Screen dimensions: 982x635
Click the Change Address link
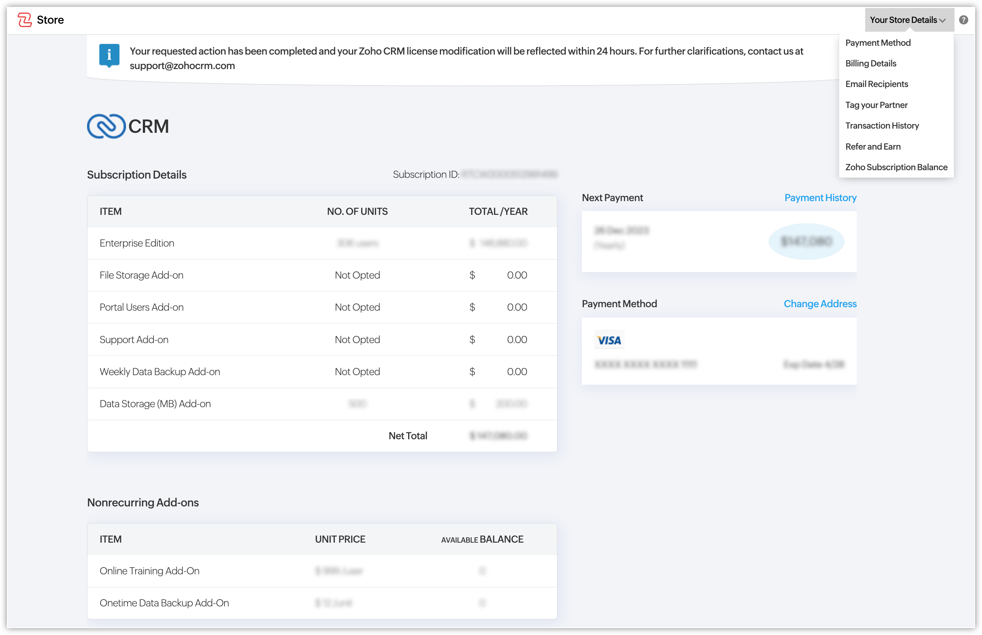[819, 303]
